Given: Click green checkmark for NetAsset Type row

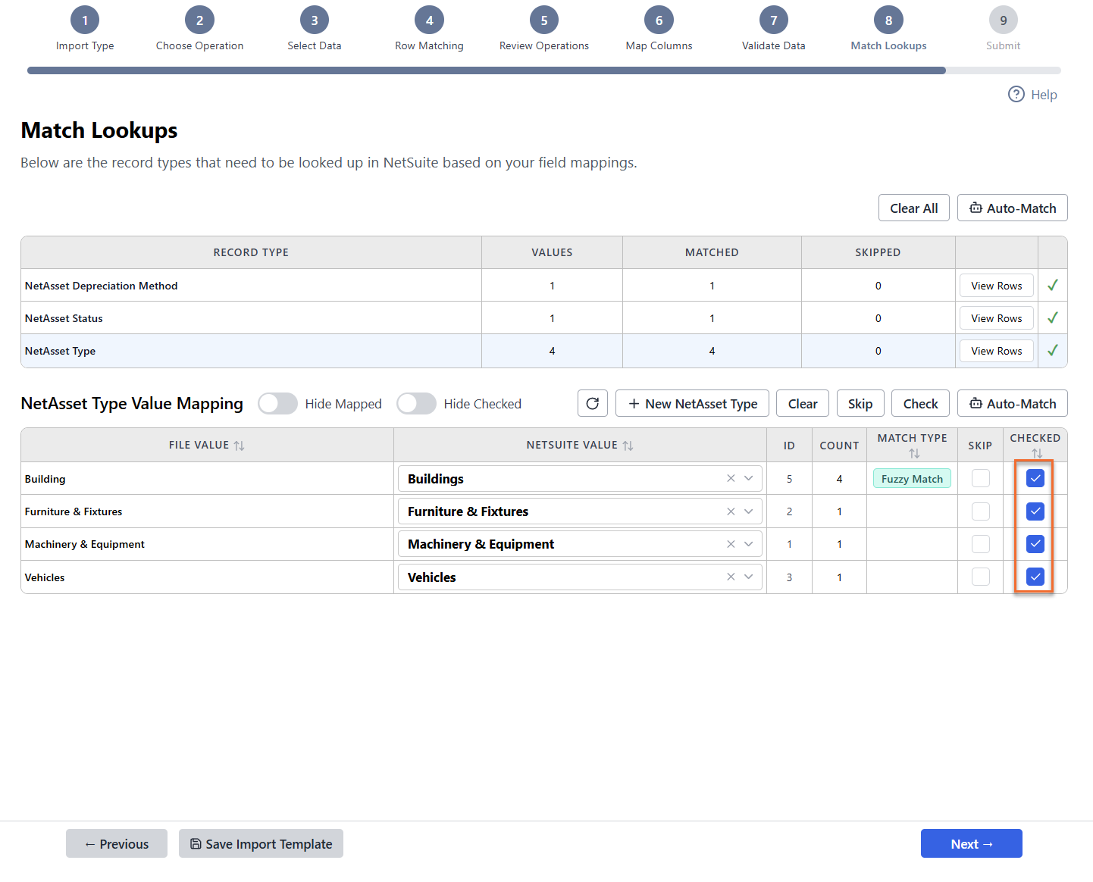Looking at the screenshot, I should coord(1052,350).
